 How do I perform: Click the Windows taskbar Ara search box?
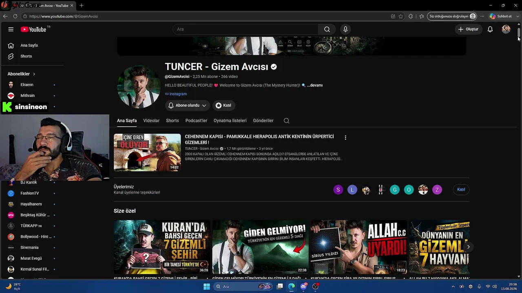(x=243, y=286)
